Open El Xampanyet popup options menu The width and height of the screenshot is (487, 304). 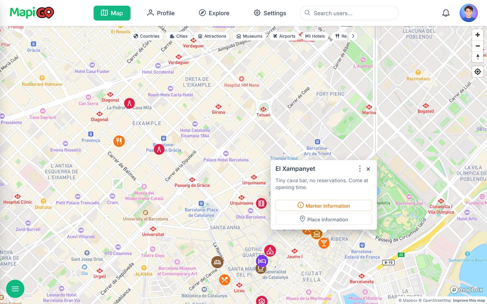tap(360, 169)
